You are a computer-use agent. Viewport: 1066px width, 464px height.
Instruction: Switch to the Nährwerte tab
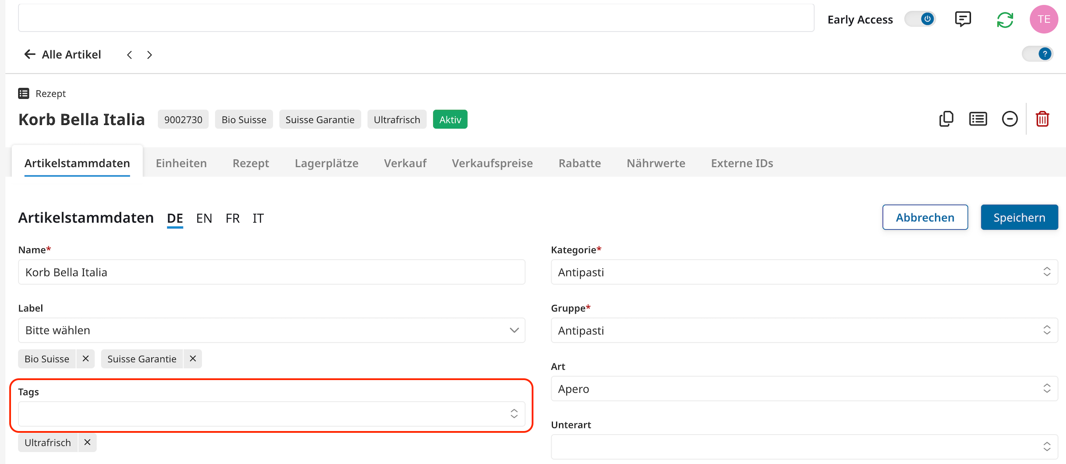(x=656, y=163)
